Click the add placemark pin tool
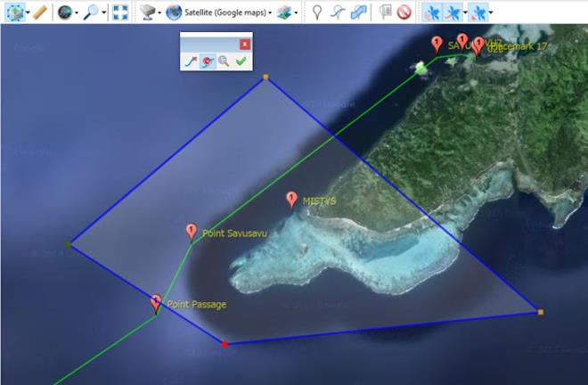The height and width of the screenshot is (385, 588). [316, 12]
